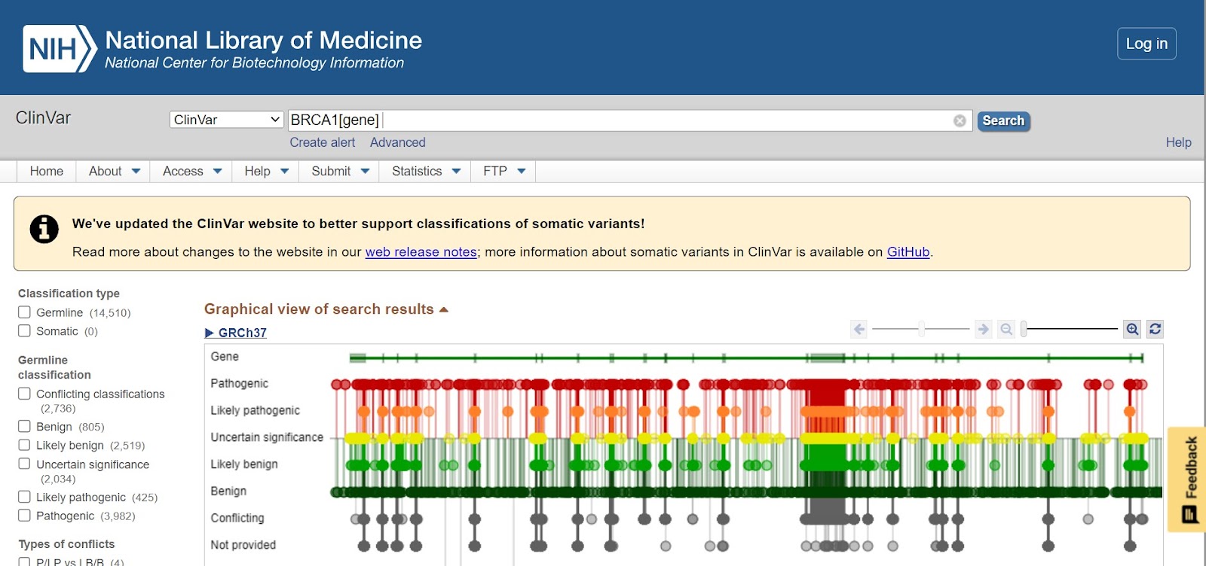Click the National Library of Medicine title
Image resolution: width=1206 pixels, height=566 pixels.
pos(263,40)
